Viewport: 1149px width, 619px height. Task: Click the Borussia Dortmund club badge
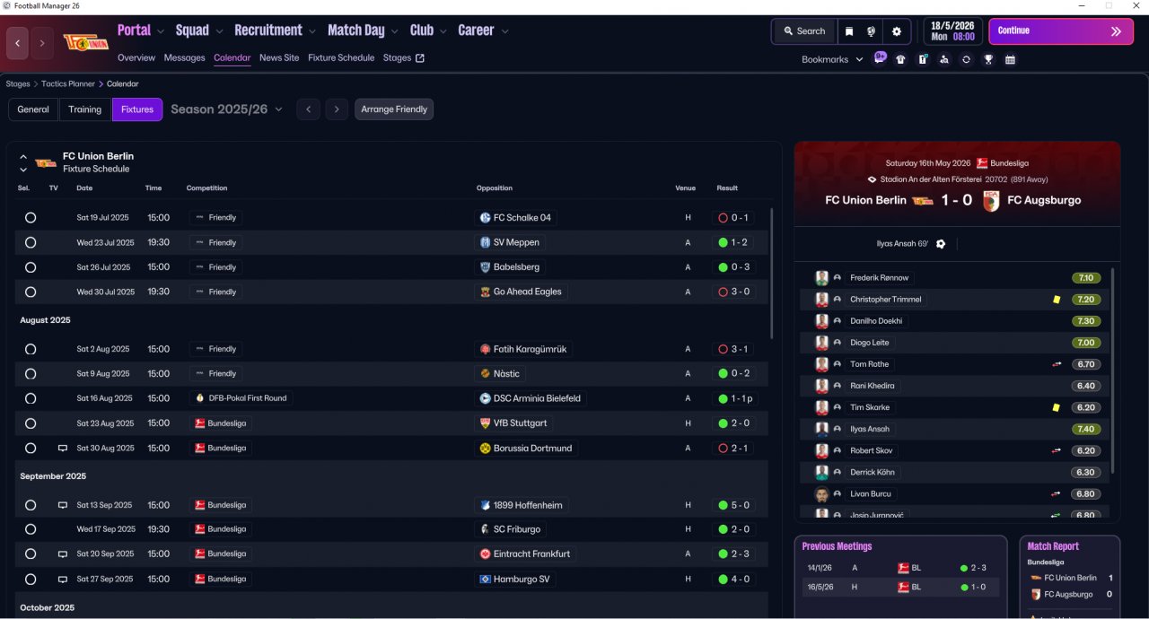point(485,449)
